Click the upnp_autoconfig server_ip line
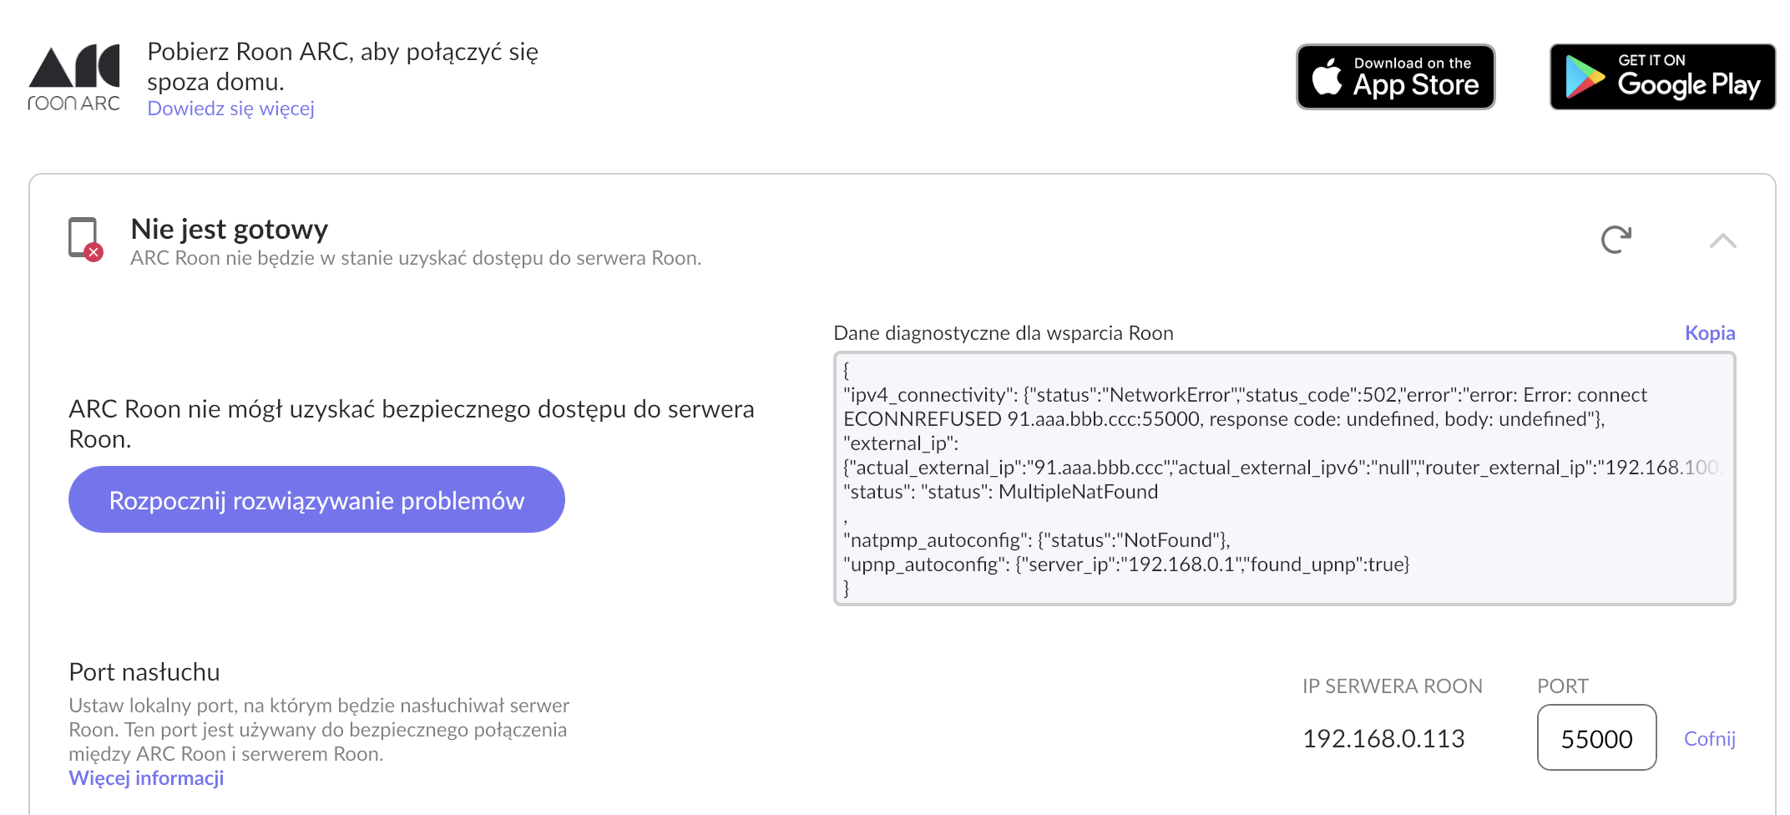Viewport: 1790px width, 815px height. click(x=1126, y=564)
